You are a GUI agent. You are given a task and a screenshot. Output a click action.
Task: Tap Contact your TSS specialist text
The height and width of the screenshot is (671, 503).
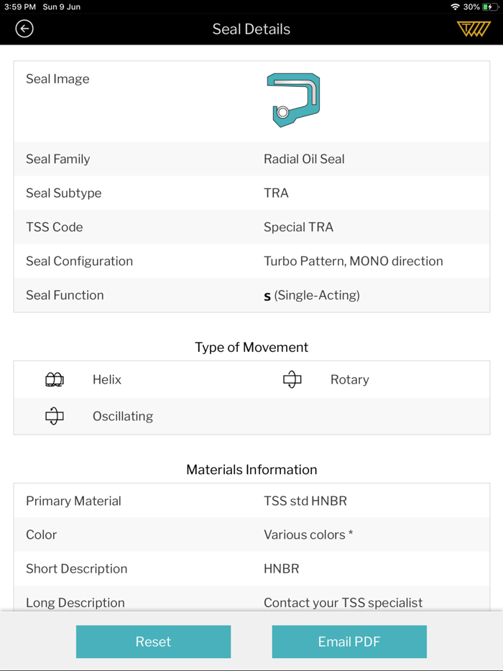coord(343,603)
